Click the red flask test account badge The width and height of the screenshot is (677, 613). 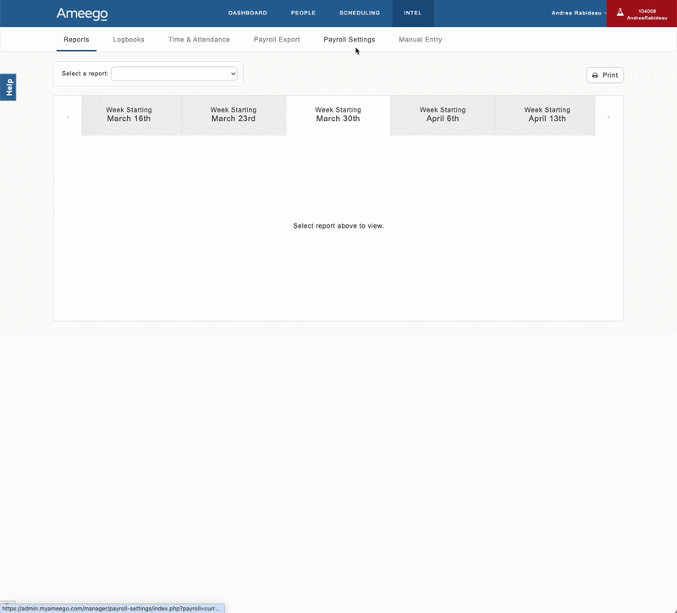tap(641, 14)
